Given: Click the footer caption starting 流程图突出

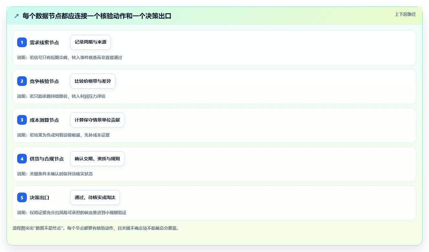Looking at the screenshot, I should click(96, 228).
